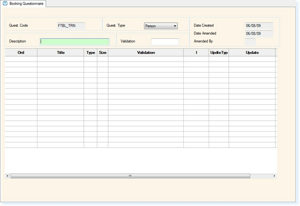Click the Update column header

[252, 53]
